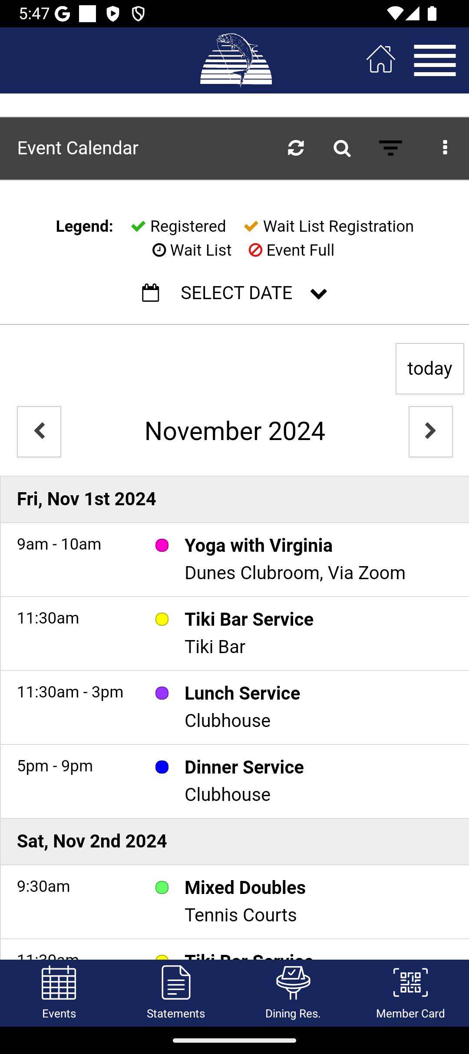Image resolution: width=469 pixels, height=1054 pixels.
Task: Advance to next month arrow
Action: tap(431, 432)
